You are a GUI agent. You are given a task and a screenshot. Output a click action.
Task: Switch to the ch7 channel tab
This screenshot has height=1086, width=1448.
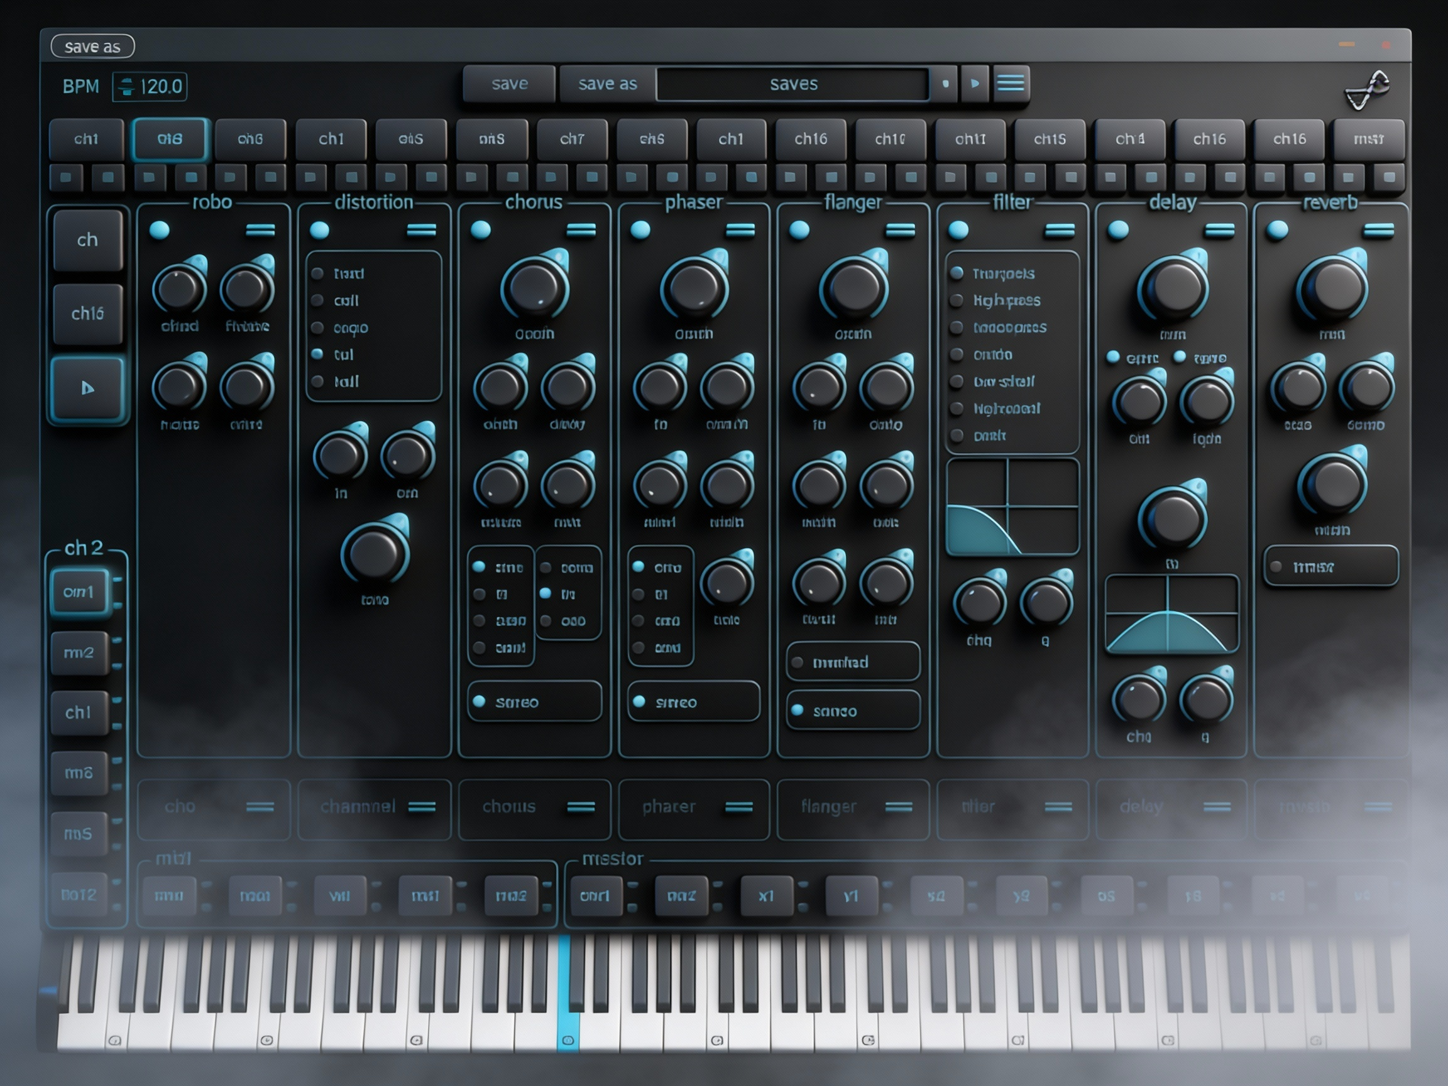571,139
